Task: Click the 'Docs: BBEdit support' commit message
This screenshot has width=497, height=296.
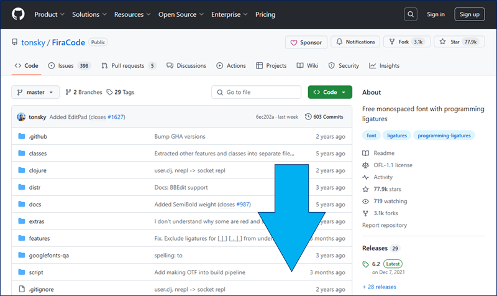Action: click(x=181, y=187)
